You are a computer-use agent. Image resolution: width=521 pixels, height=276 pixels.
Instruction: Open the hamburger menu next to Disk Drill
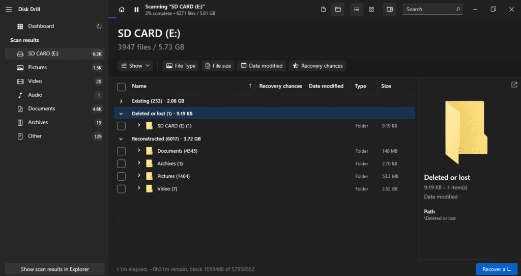pos(9,9)
